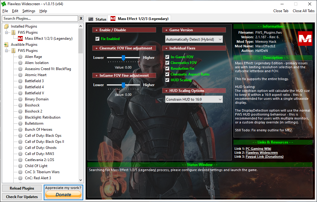Open the HUD Scaling Options dropdown

(x=194, y=99)
